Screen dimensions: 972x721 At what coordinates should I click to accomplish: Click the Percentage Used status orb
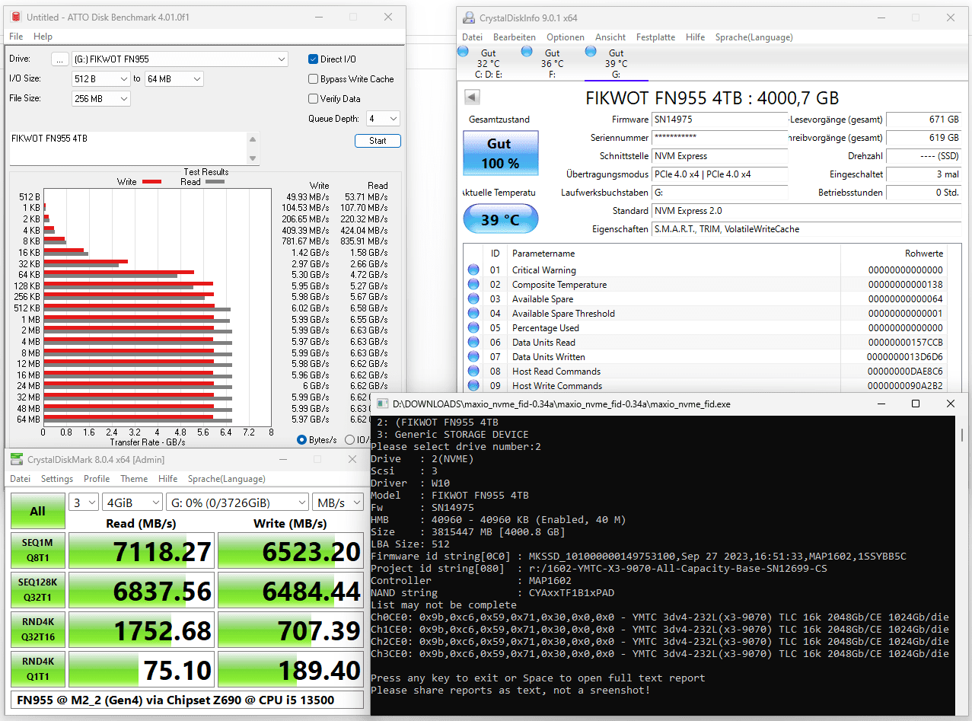[x=473, y=327]
